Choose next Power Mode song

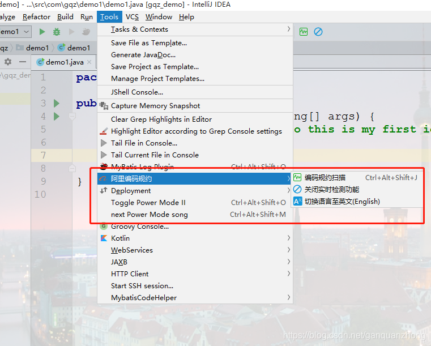tap(195, 215)
